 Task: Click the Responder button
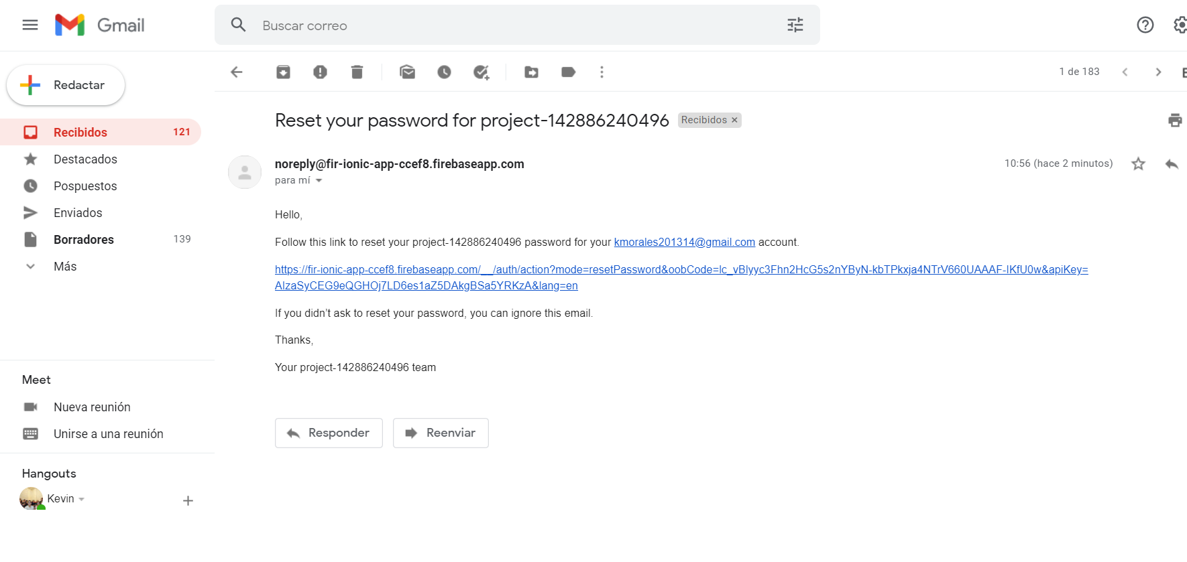coord(329,433)
